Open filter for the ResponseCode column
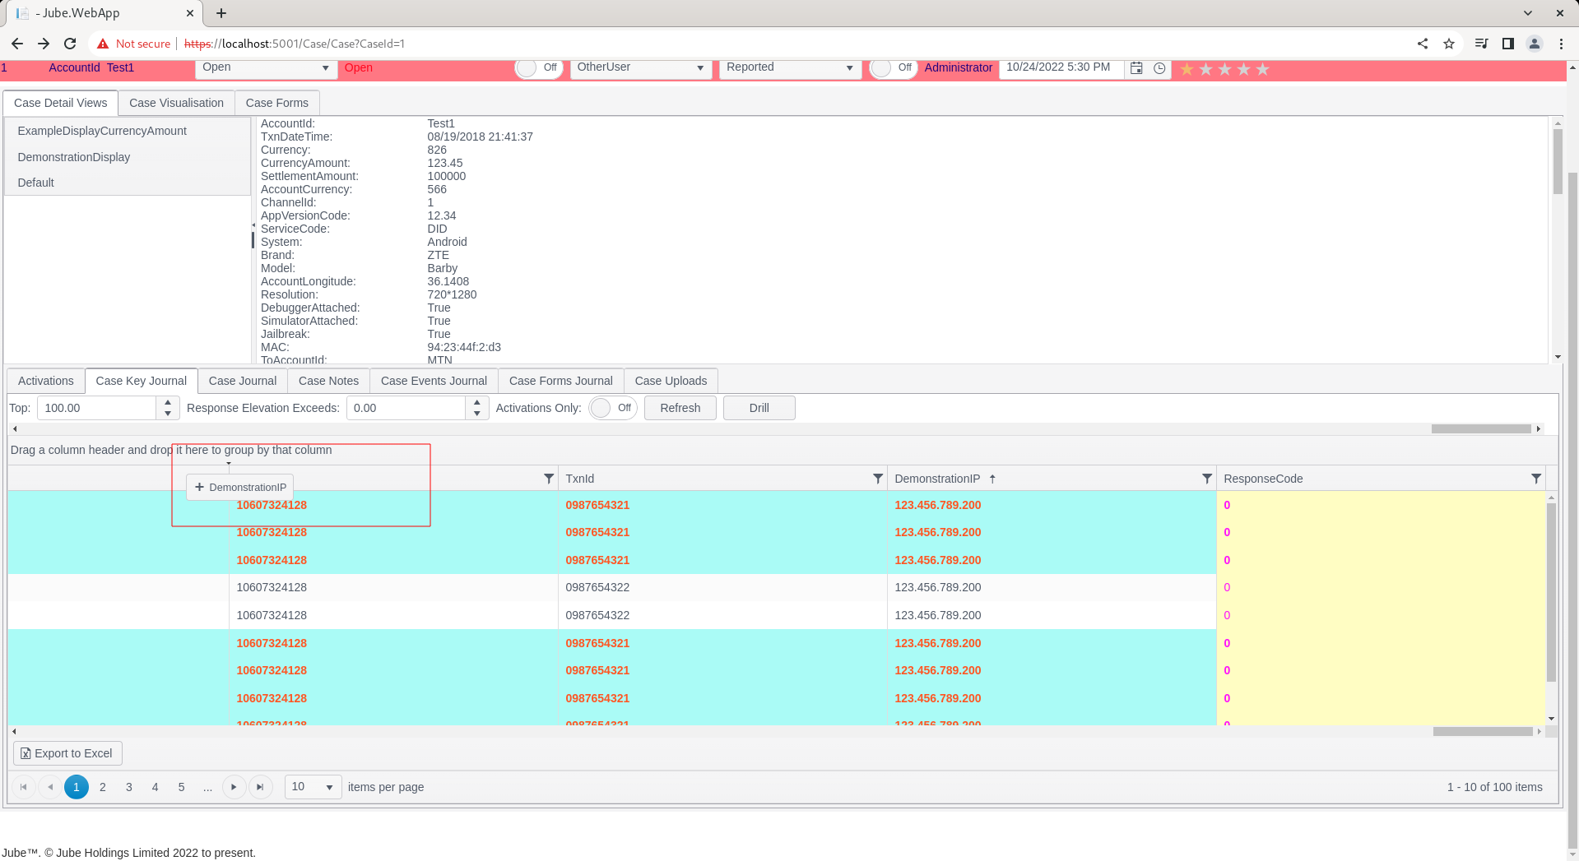Viewport: 1579px width, 861px height. pyautogui.click(x=1536, y=479)
